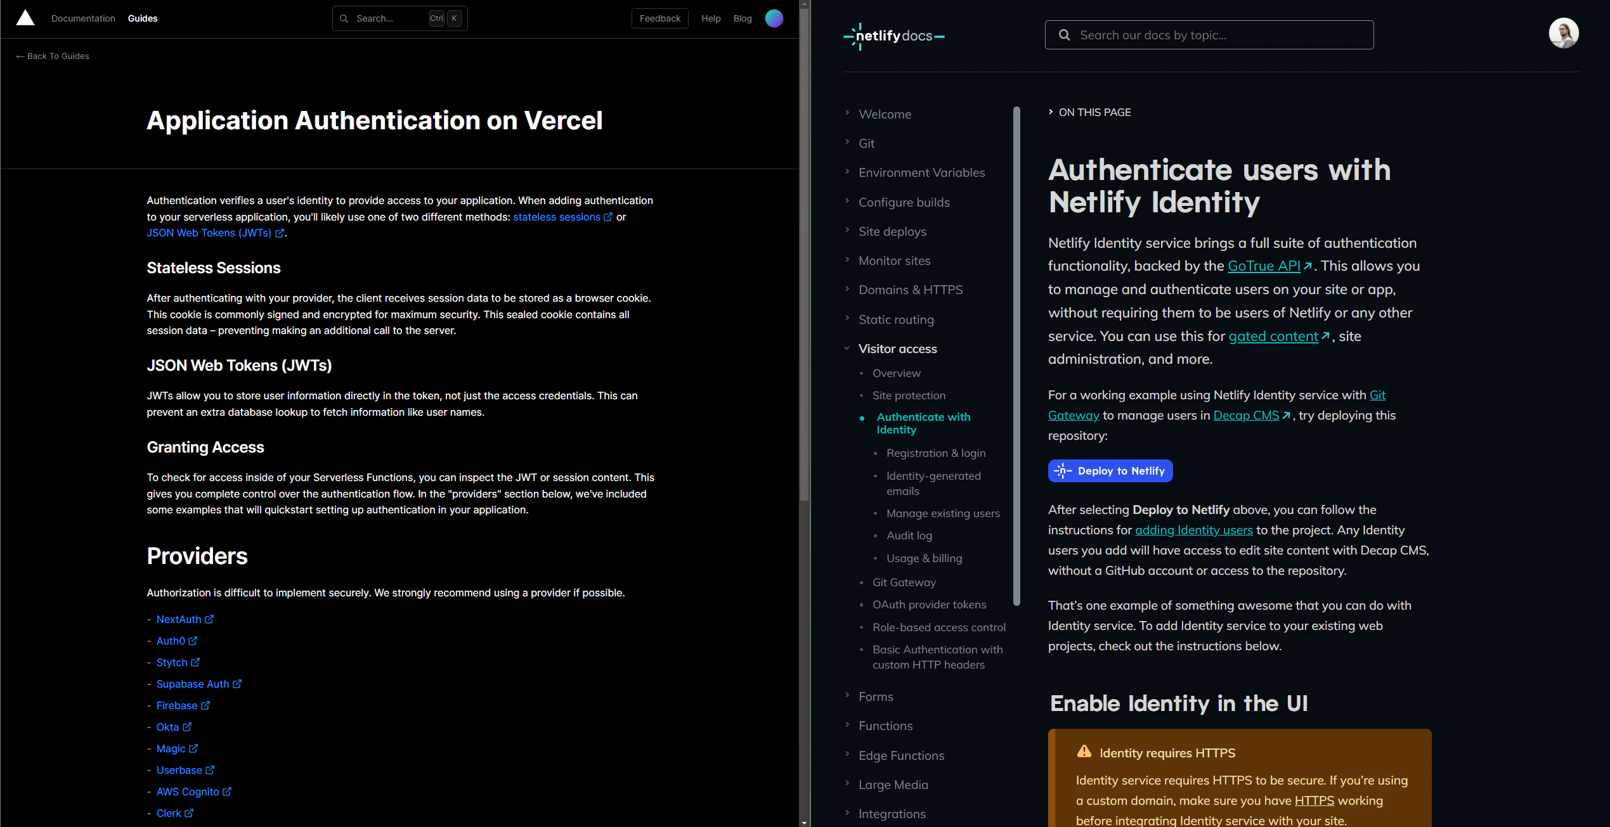Open Role-based access control item
Image resolution: width=1610 pixels, height=827 pixels.
[939, 627]
